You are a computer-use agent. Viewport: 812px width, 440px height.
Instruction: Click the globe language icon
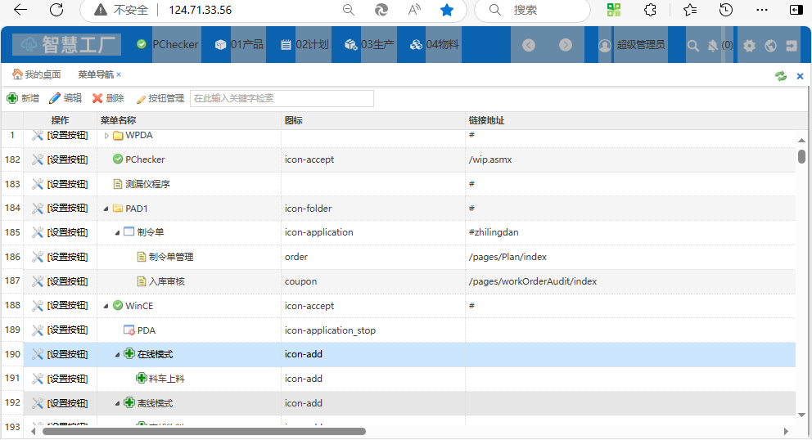[x=771, y=46]
